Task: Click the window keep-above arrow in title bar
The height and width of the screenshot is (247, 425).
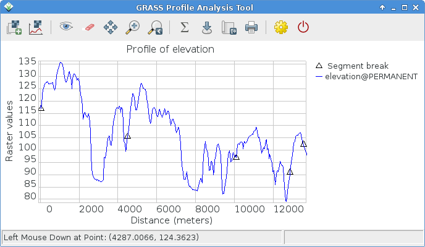Action: coord(382,7)
